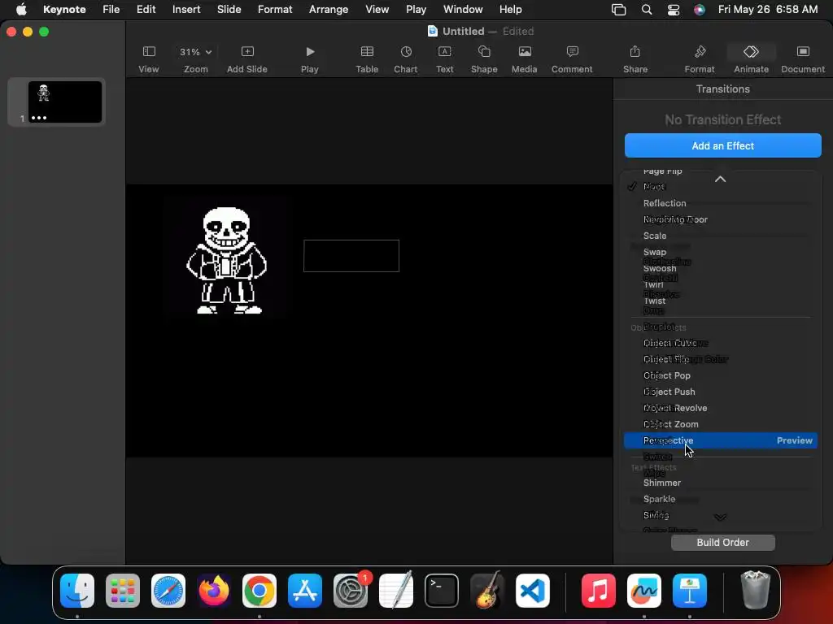Choose the Object Zoom transition
This screenshot has height=624, width=833.
[670, 424]
